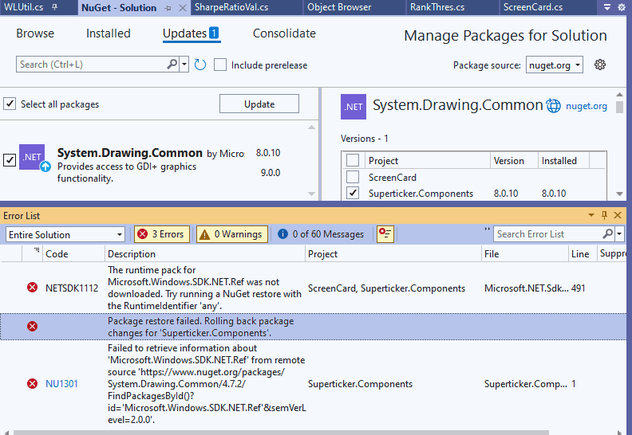
Task: Click the System.Drawing.Common .NET package icon
Action: pos(32,158)
